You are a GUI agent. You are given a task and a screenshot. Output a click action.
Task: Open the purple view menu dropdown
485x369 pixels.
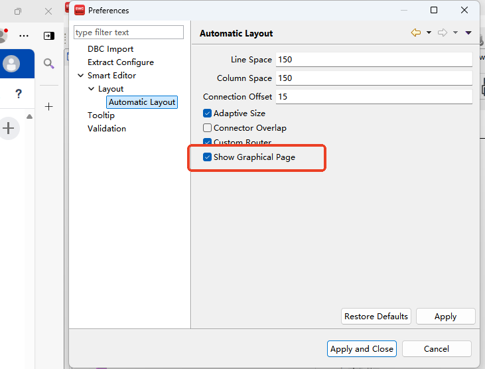[468, 33]
